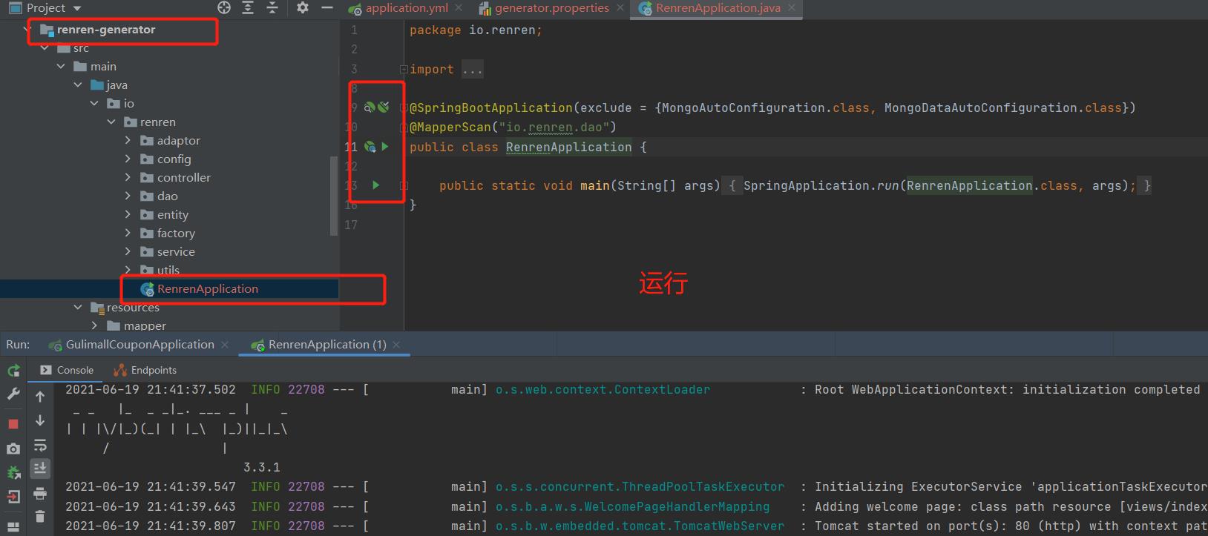Image resolution: width=1208 pixels, height=536 pixels.
Task: Click Spring bean gutter icon on line 9
Action: 370,107
